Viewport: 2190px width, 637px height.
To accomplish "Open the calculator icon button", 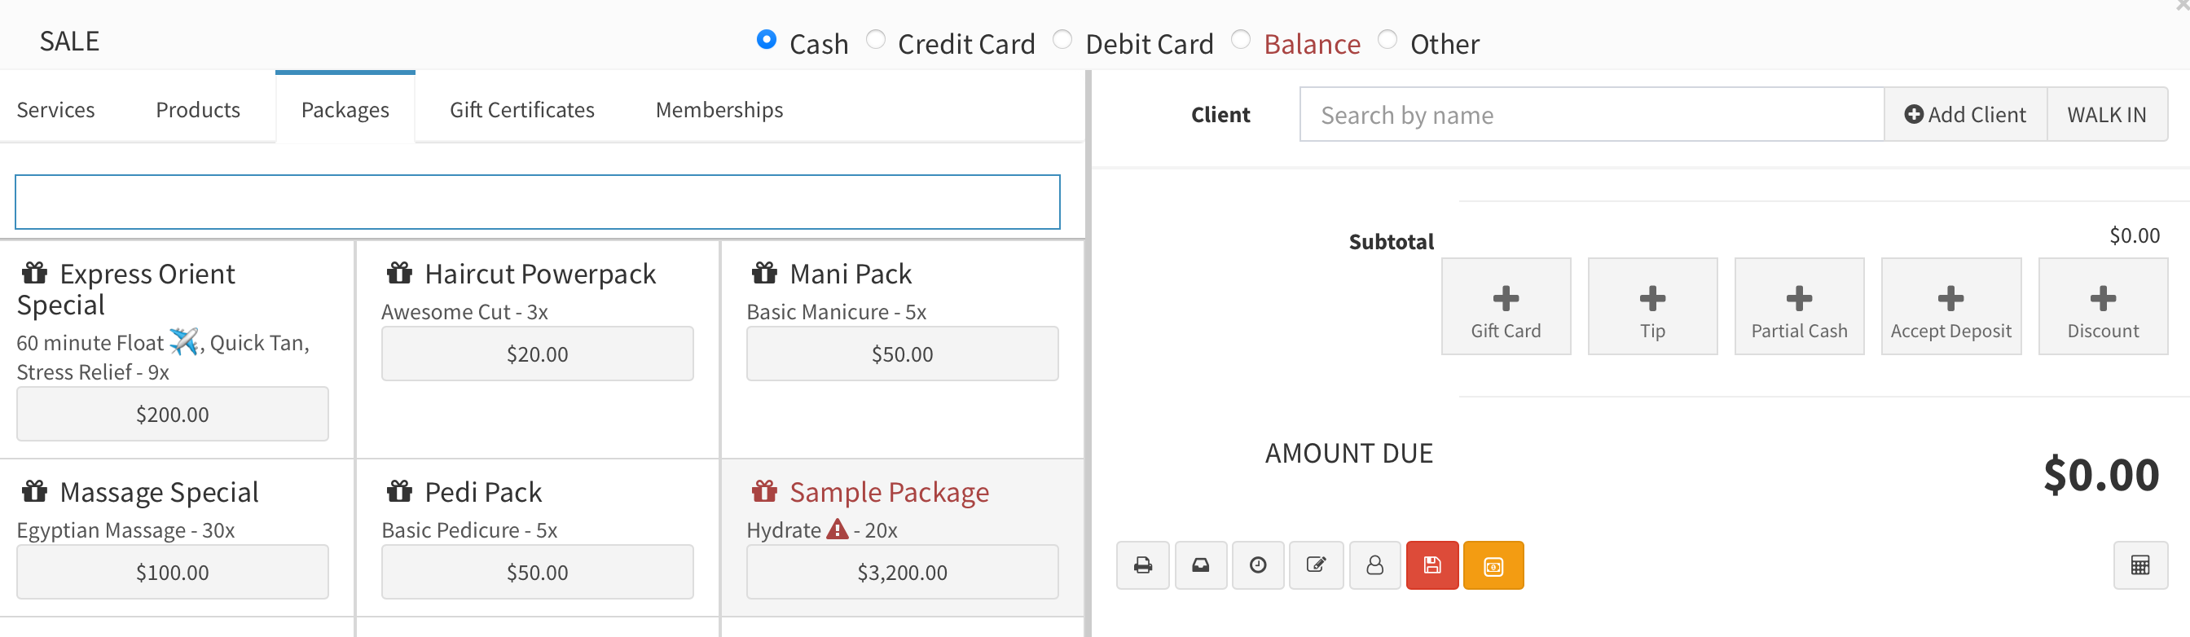I will click(2139, 565).
